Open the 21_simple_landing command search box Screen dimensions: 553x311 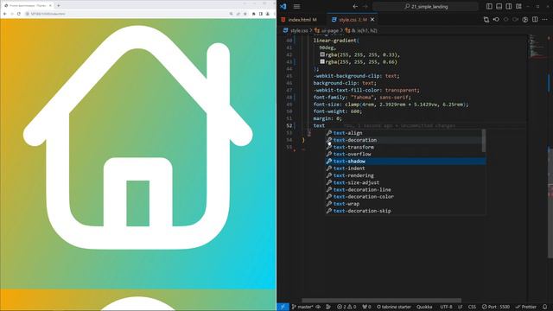point(426,6)
